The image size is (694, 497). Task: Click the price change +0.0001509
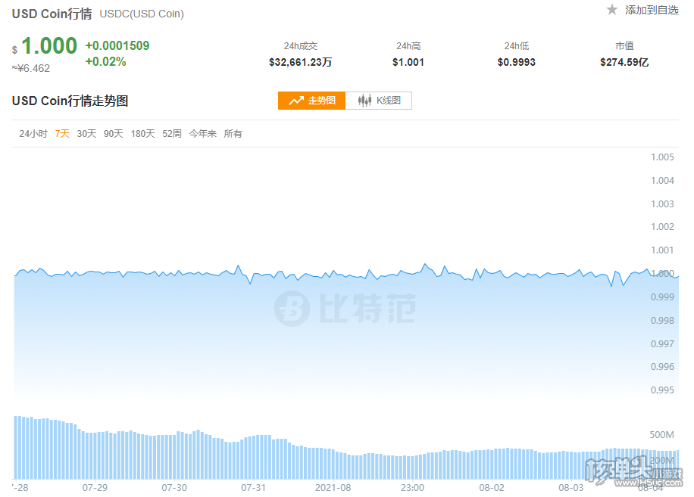click(117, 45)
